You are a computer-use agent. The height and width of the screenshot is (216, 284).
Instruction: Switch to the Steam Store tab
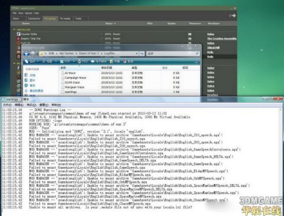(x=16, y=18)
